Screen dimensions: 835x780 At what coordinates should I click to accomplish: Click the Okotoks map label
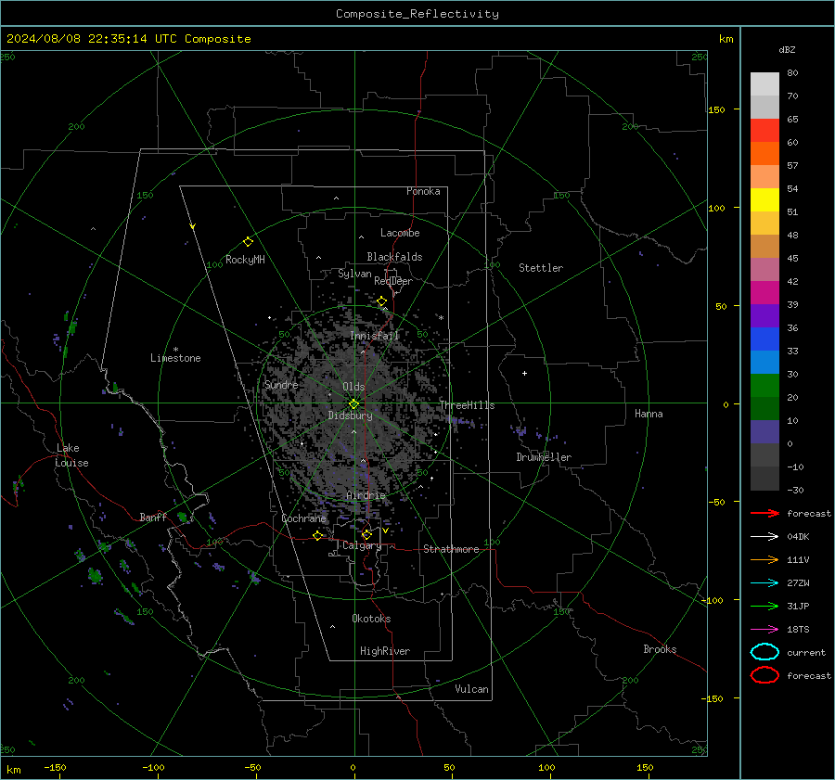coord(371,619)
